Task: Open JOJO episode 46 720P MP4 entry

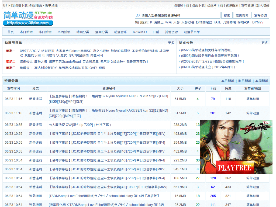Action: (107, 160)
